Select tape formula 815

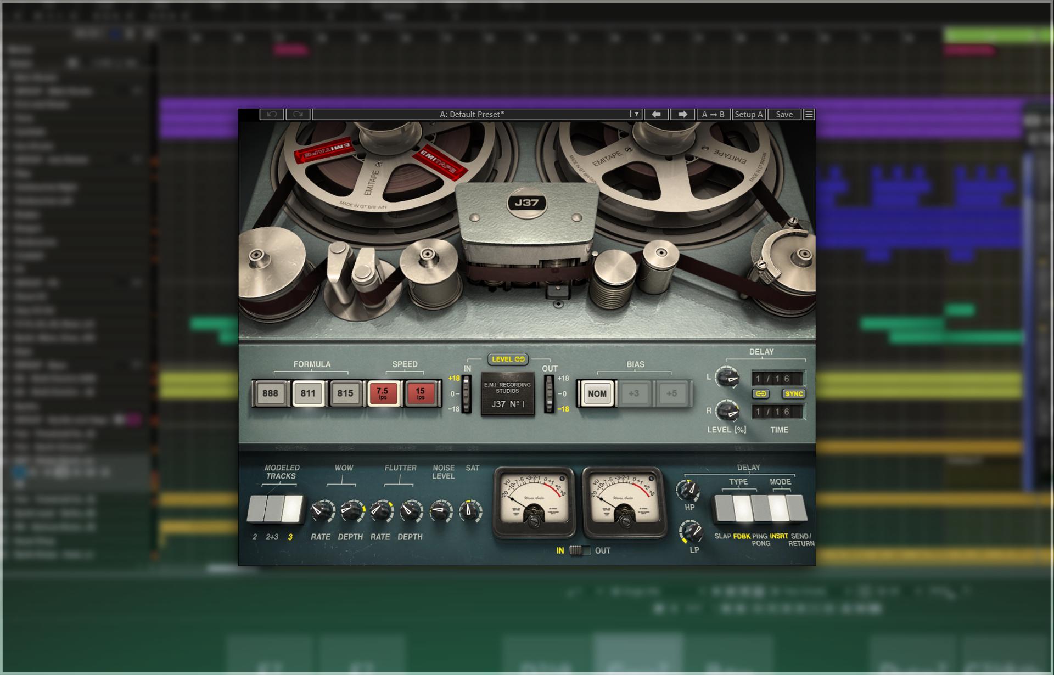pos(345,393)
